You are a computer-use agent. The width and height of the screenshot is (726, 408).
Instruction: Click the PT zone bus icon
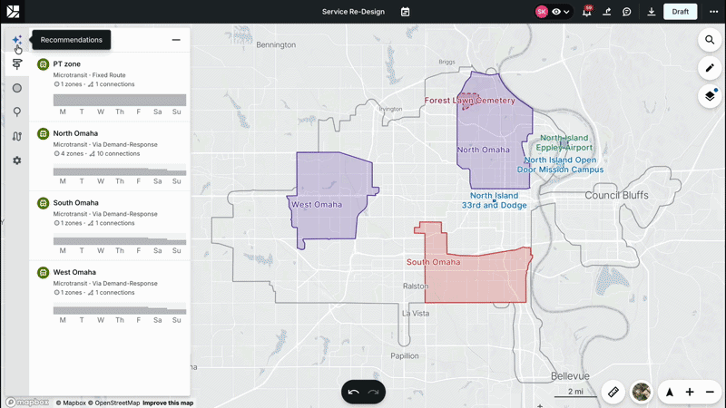point(43,64)
